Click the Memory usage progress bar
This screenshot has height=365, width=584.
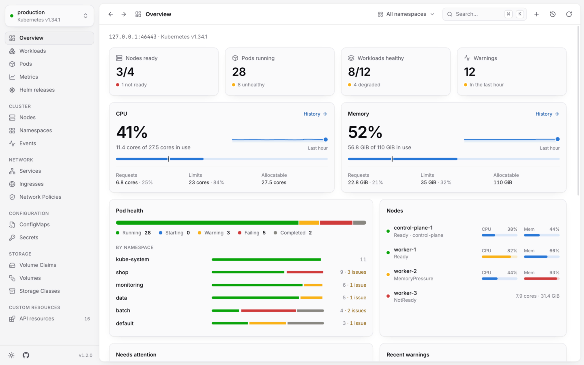click(454, 159)
